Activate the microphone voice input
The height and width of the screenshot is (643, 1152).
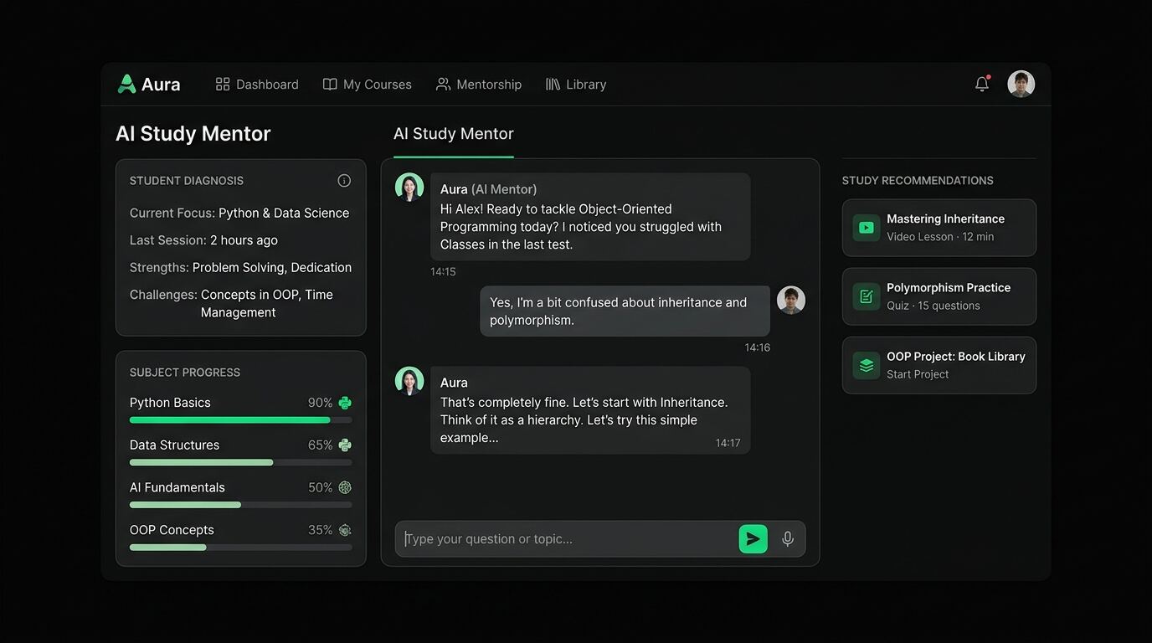pos(787,538)
